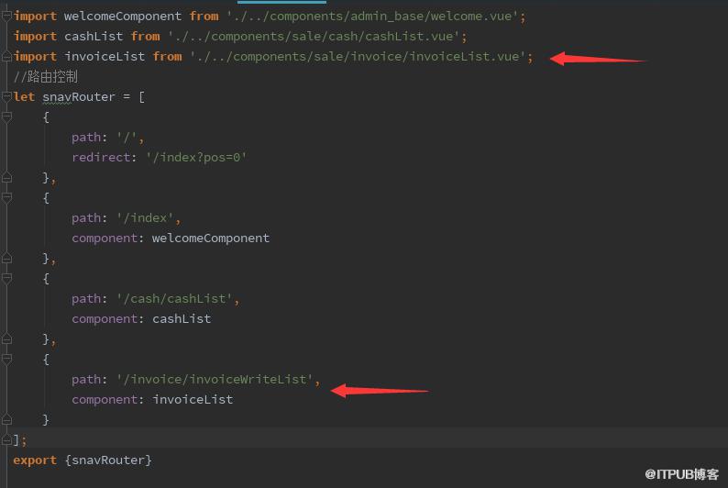Click welcomeComponent after the component key
728x488 pixels.
click(x=210, y=238)
